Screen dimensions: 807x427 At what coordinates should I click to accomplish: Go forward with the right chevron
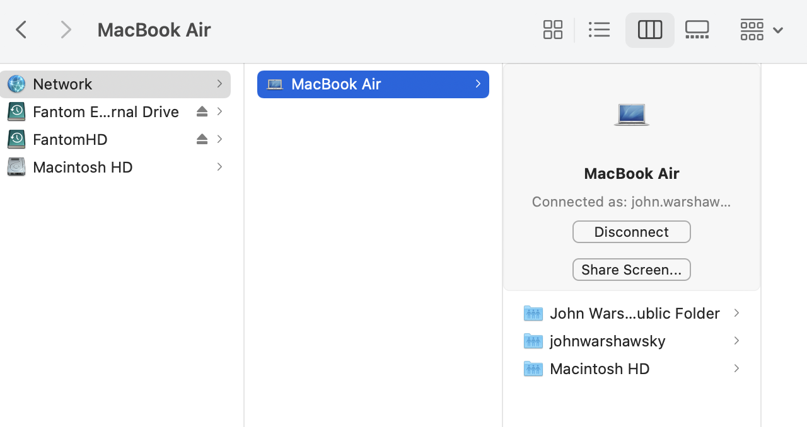point(66,30)
